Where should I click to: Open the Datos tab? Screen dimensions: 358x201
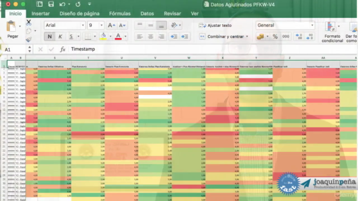pos(147,13)
